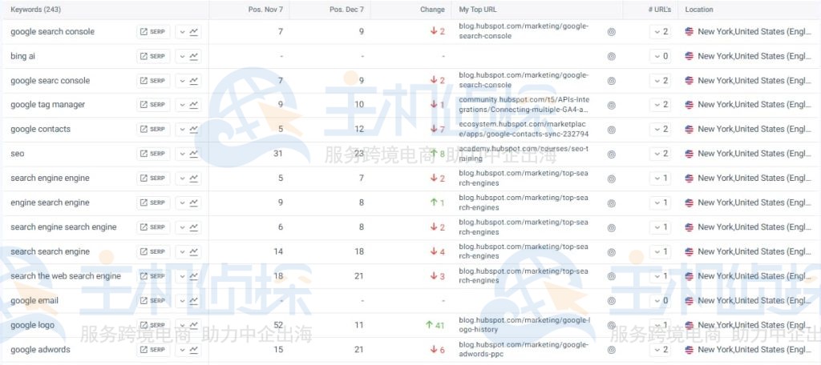Click target icon for search engine search engine
This screenshot has width=821, height=365.
click(x=611, y=227)
